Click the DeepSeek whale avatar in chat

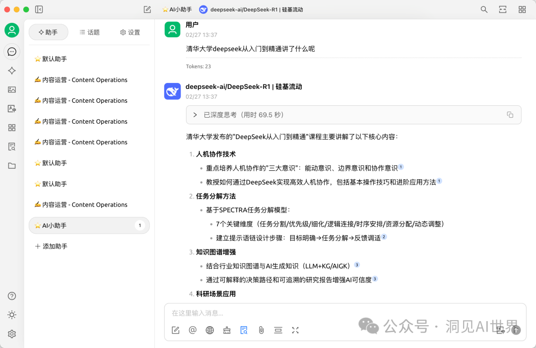(172, 91)
